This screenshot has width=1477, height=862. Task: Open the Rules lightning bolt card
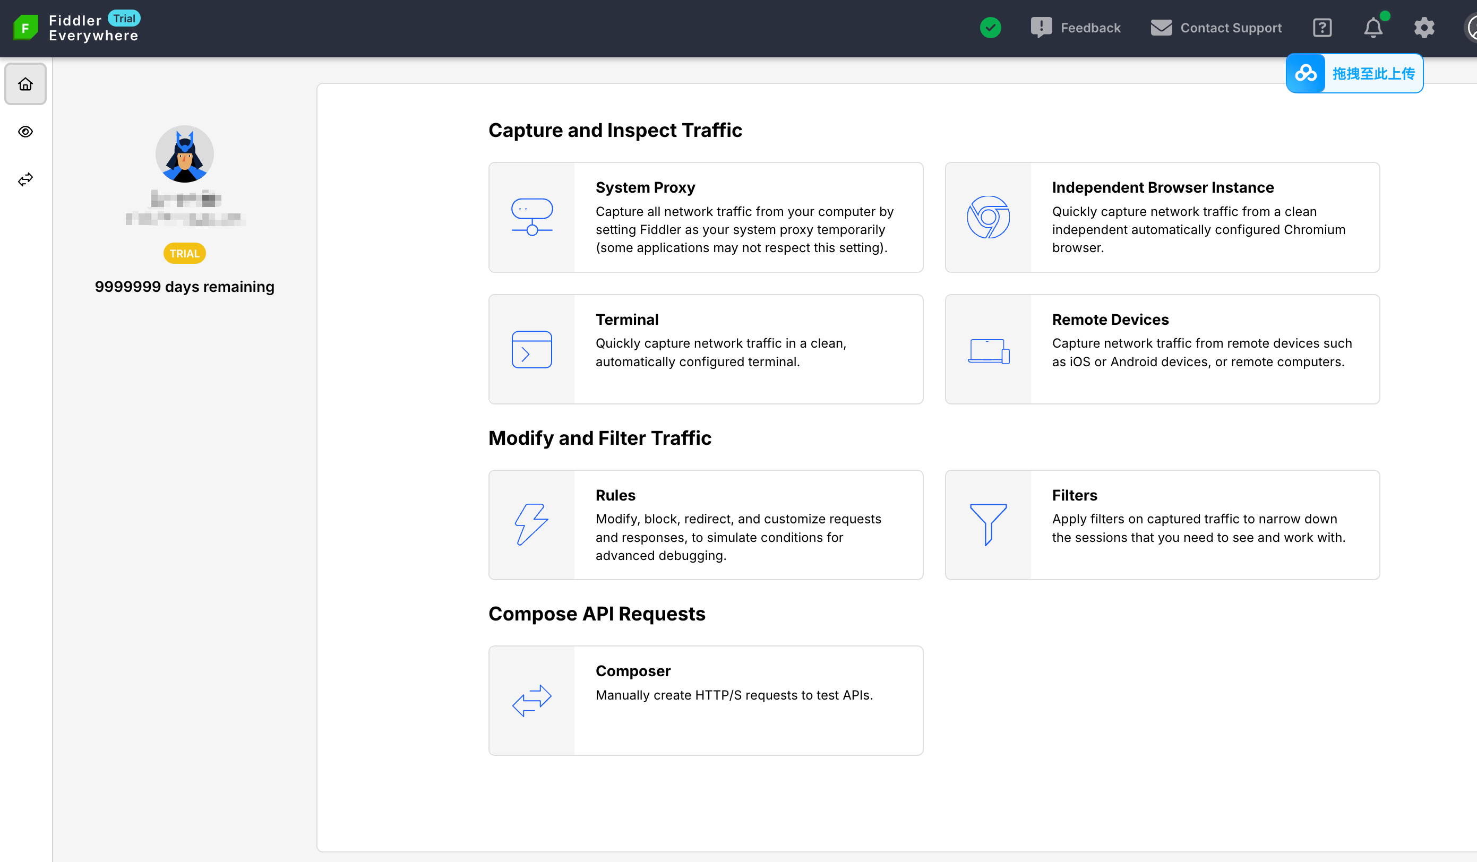(x=705, y=525)
